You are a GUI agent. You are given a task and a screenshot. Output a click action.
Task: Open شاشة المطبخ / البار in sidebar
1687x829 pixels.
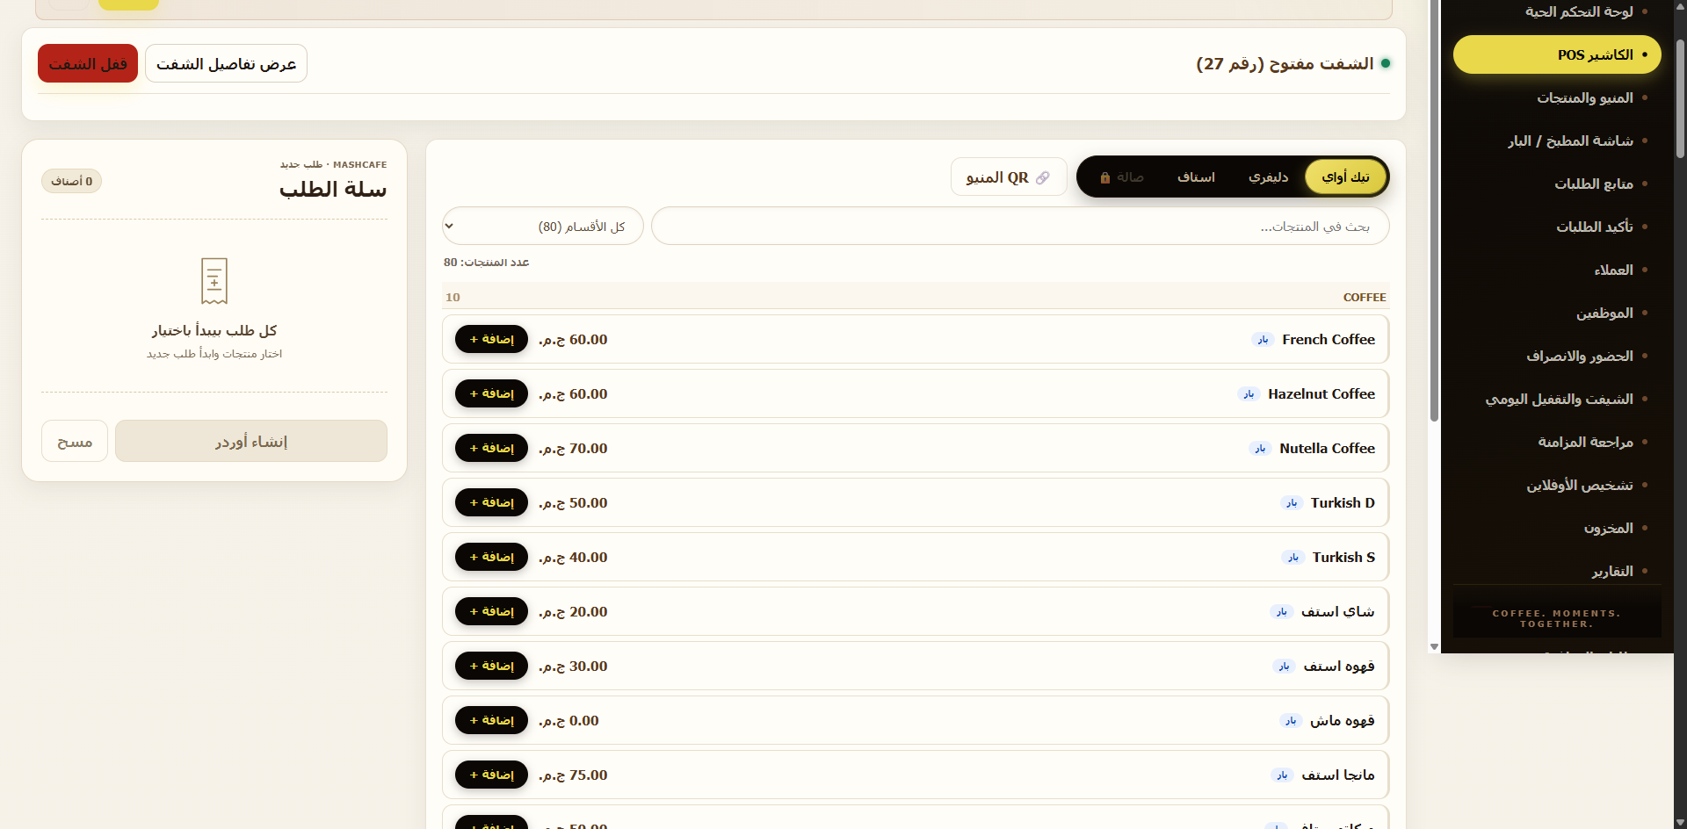coord(1557,141)
